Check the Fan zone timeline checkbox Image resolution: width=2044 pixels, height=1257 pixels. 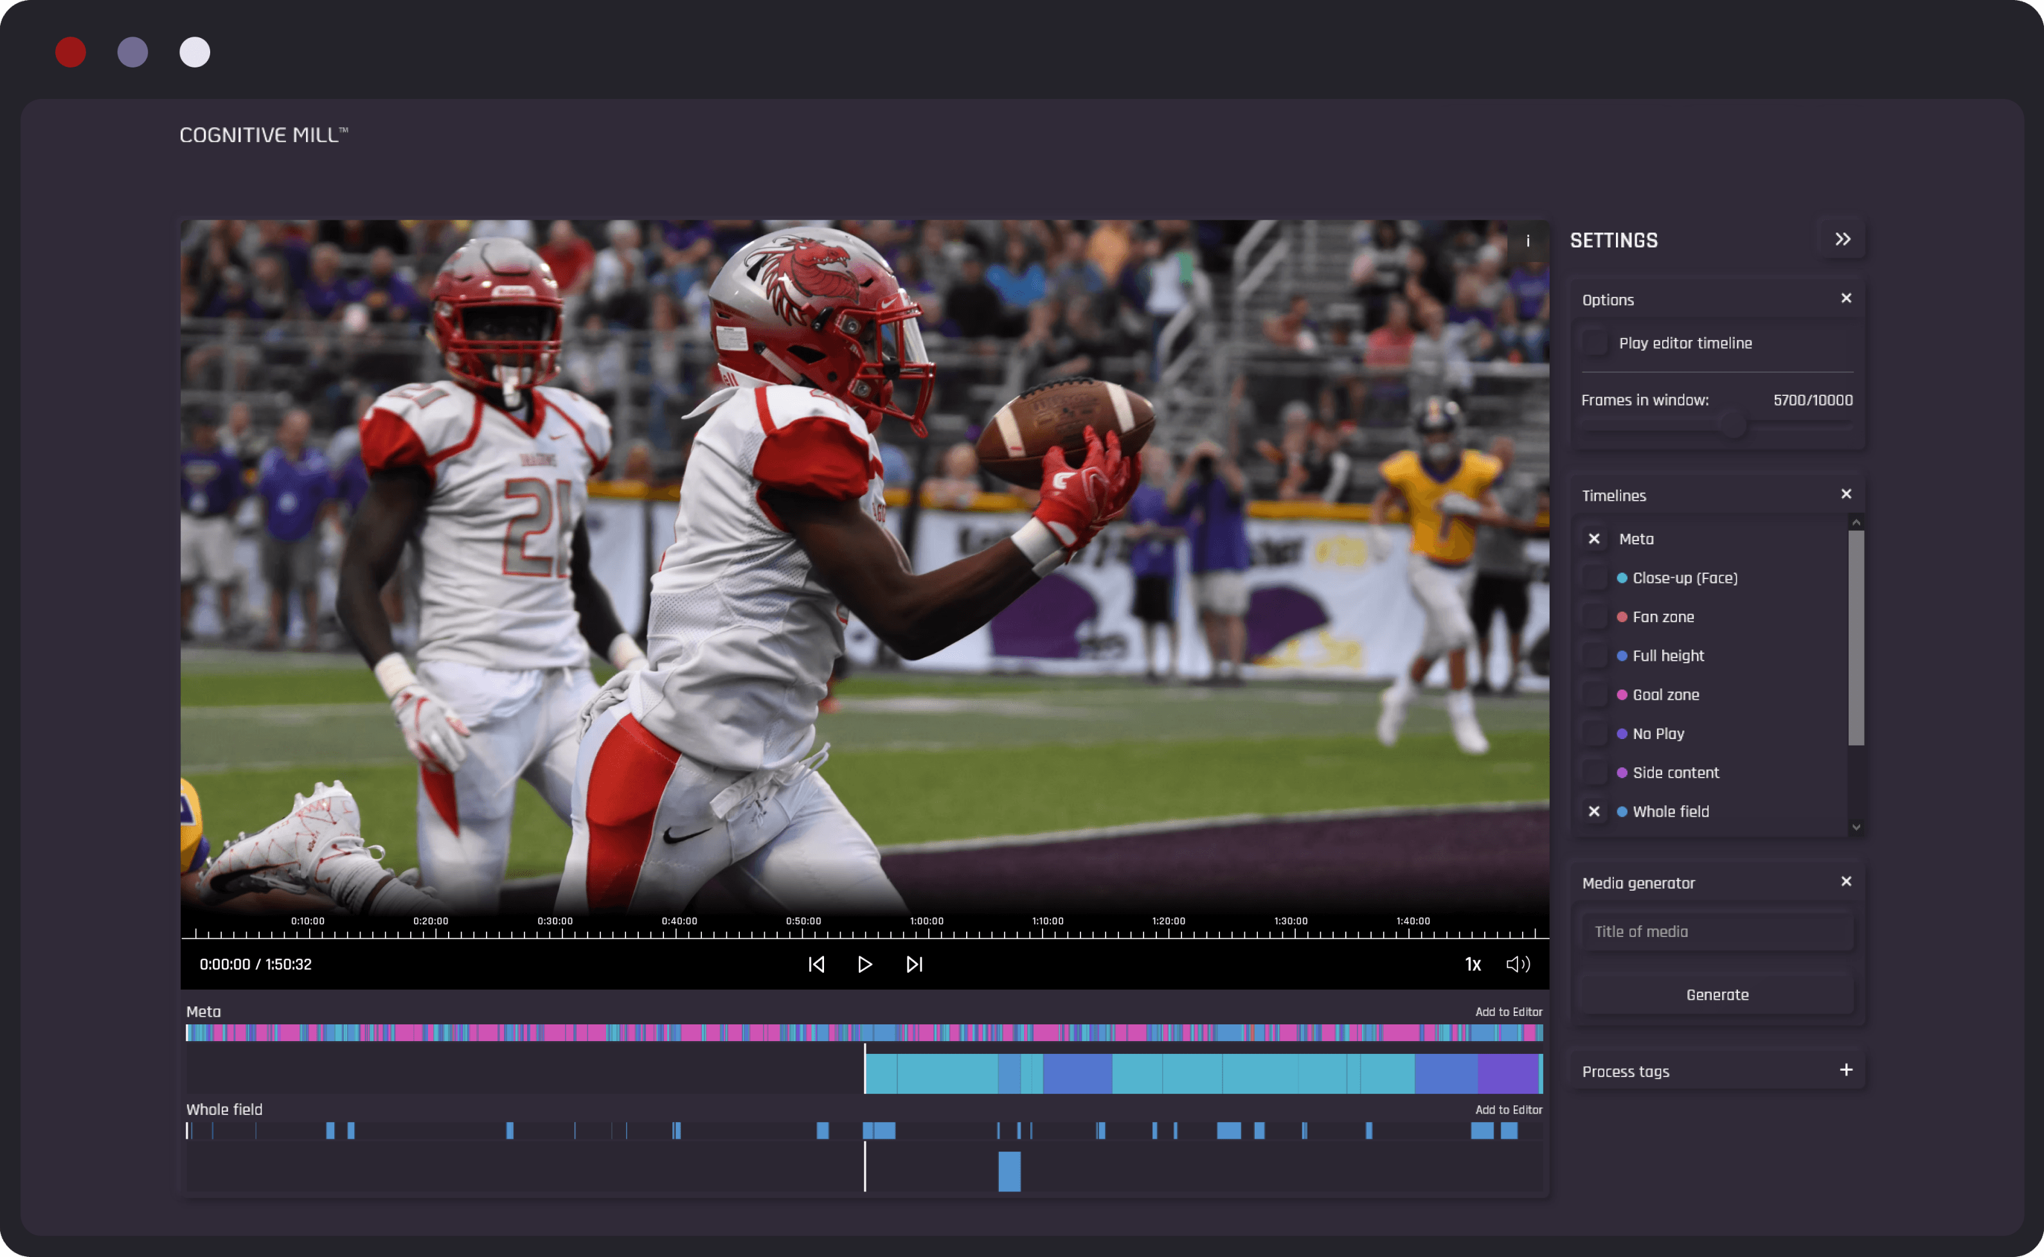(x=1594, y=616)
